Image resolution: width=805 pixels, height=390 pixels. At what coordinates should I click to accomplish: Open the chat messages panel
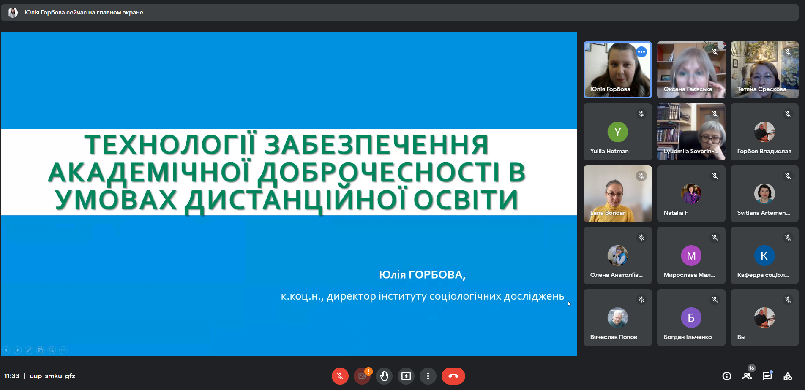click(x=767, y=376)
